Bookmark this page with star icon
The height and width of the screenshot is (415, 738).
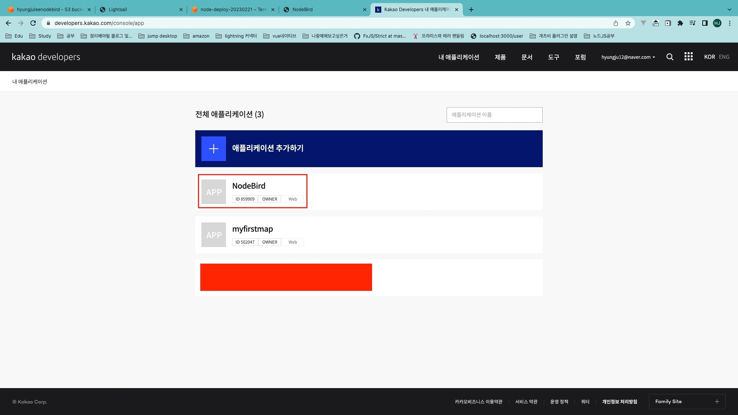[x=628, y=23]
